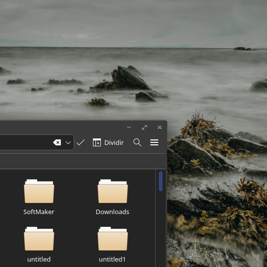Maximize the file manager window
The height and width of the screenshot is (267, 267).
144,127
